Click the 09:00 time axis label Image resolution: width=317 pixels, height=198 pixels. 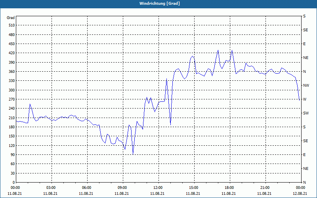pos(122,188)
